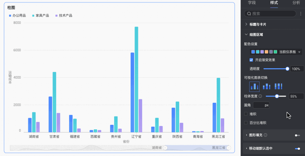Turn on the 图形填充 toggle
This screenshot has width=305, height=156.
pos(297,135)
